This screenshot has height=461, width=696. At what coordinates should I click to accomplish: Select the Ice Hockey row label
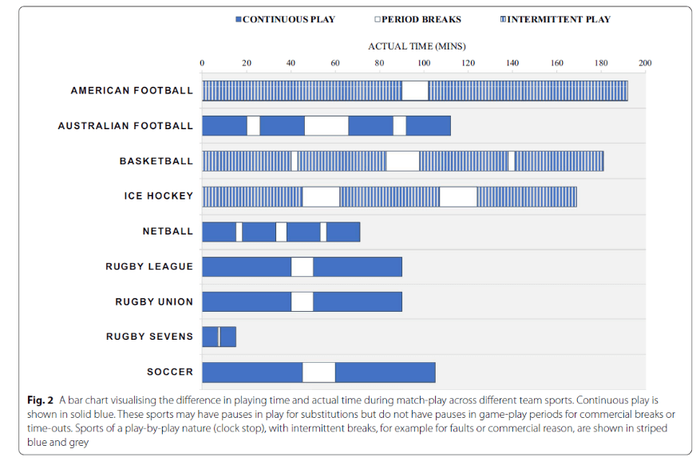pyautogui.click(x=158, y=196)
